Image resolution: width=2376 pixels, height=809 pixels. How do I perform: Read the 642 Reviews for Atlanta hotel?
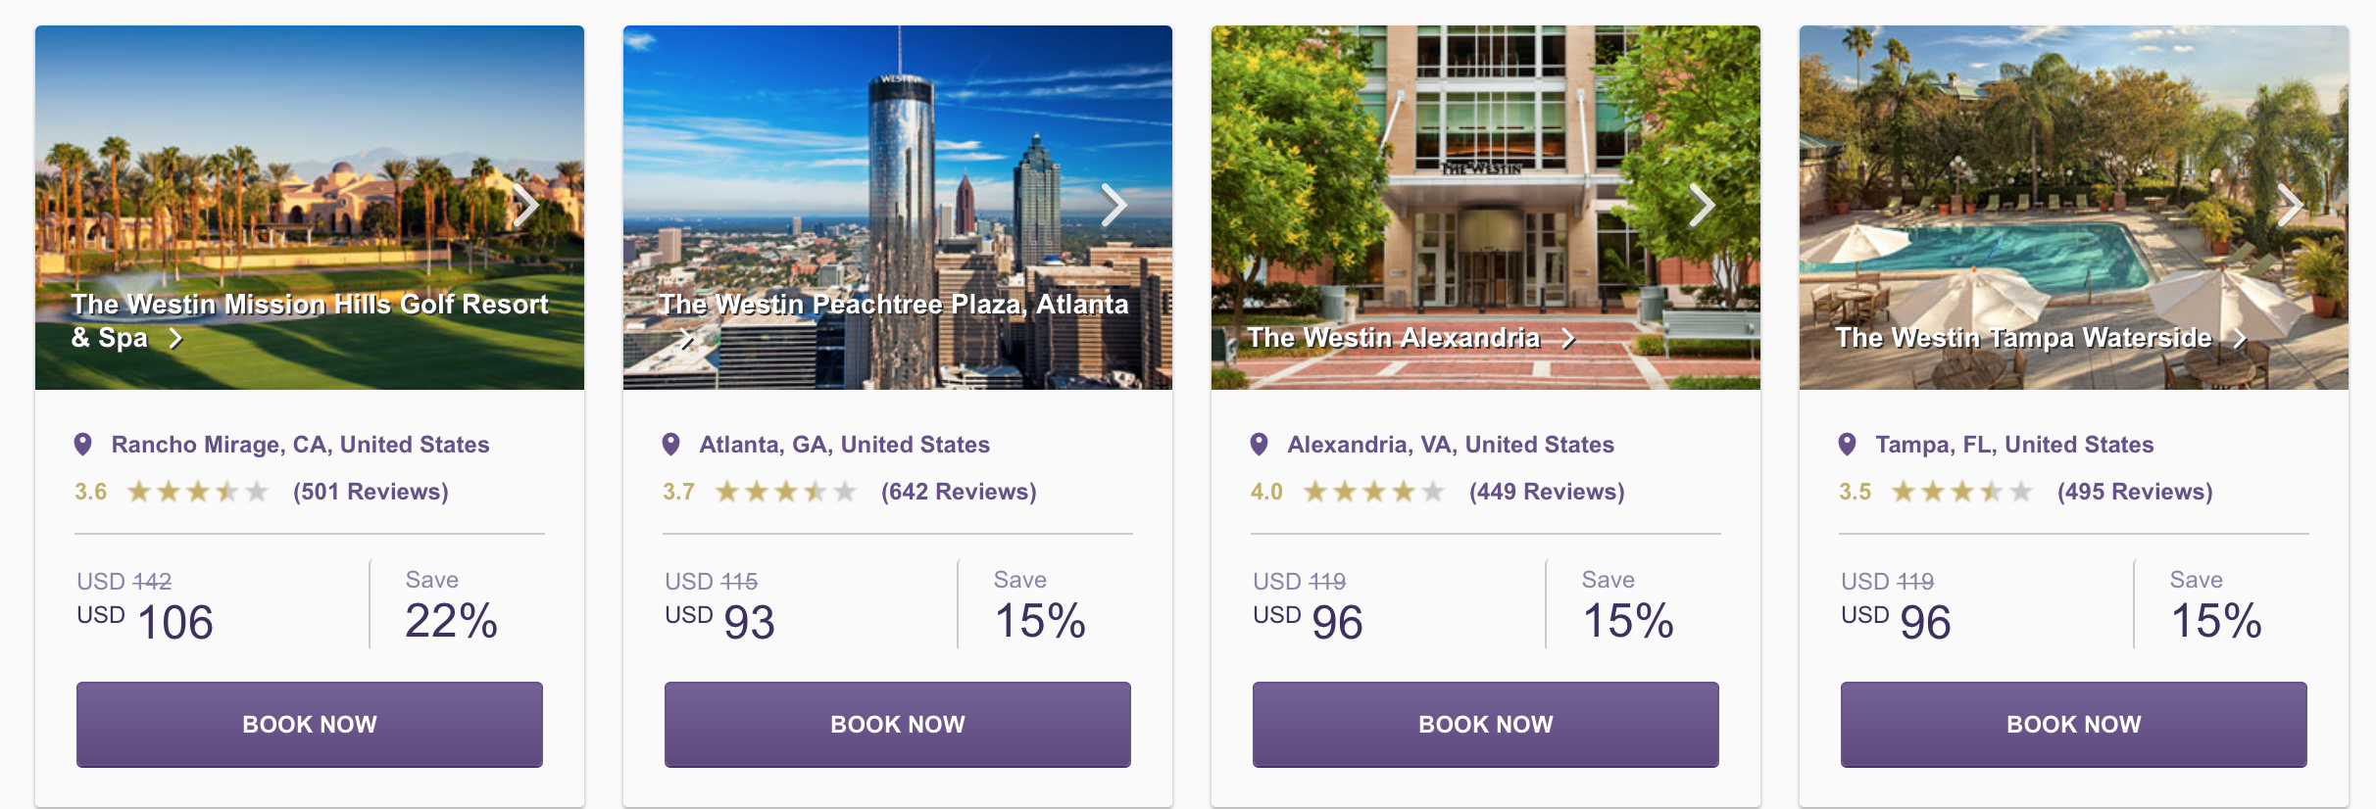coord(959,492)
